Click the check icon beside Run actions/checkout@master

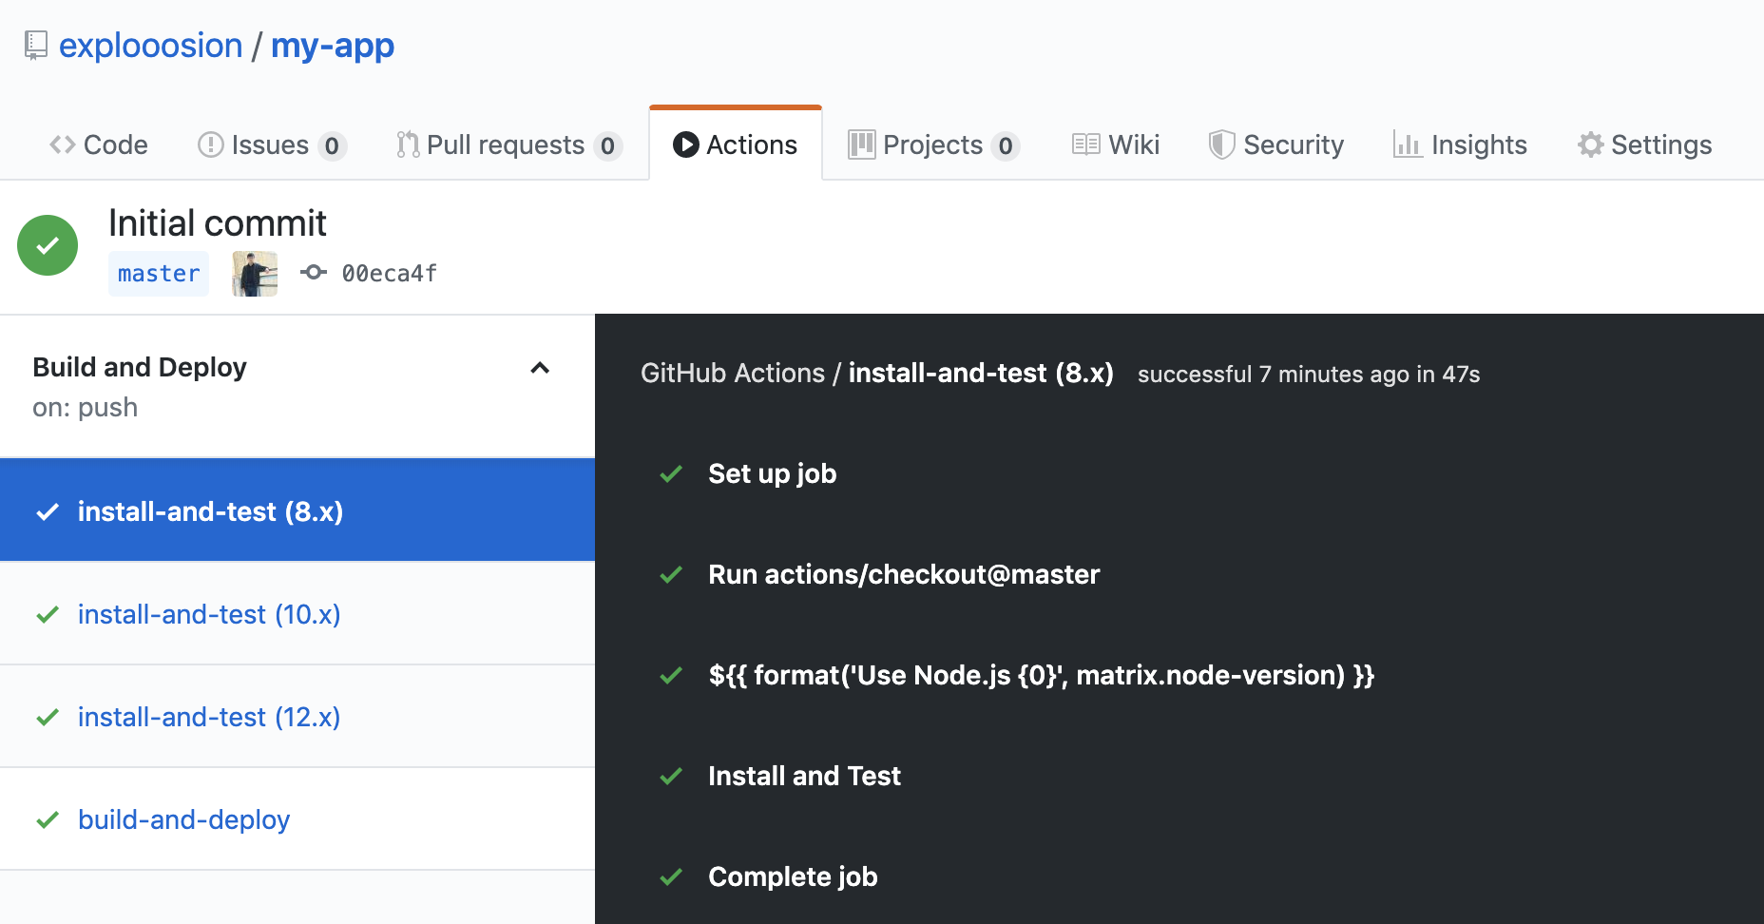(x=671, y=575)
